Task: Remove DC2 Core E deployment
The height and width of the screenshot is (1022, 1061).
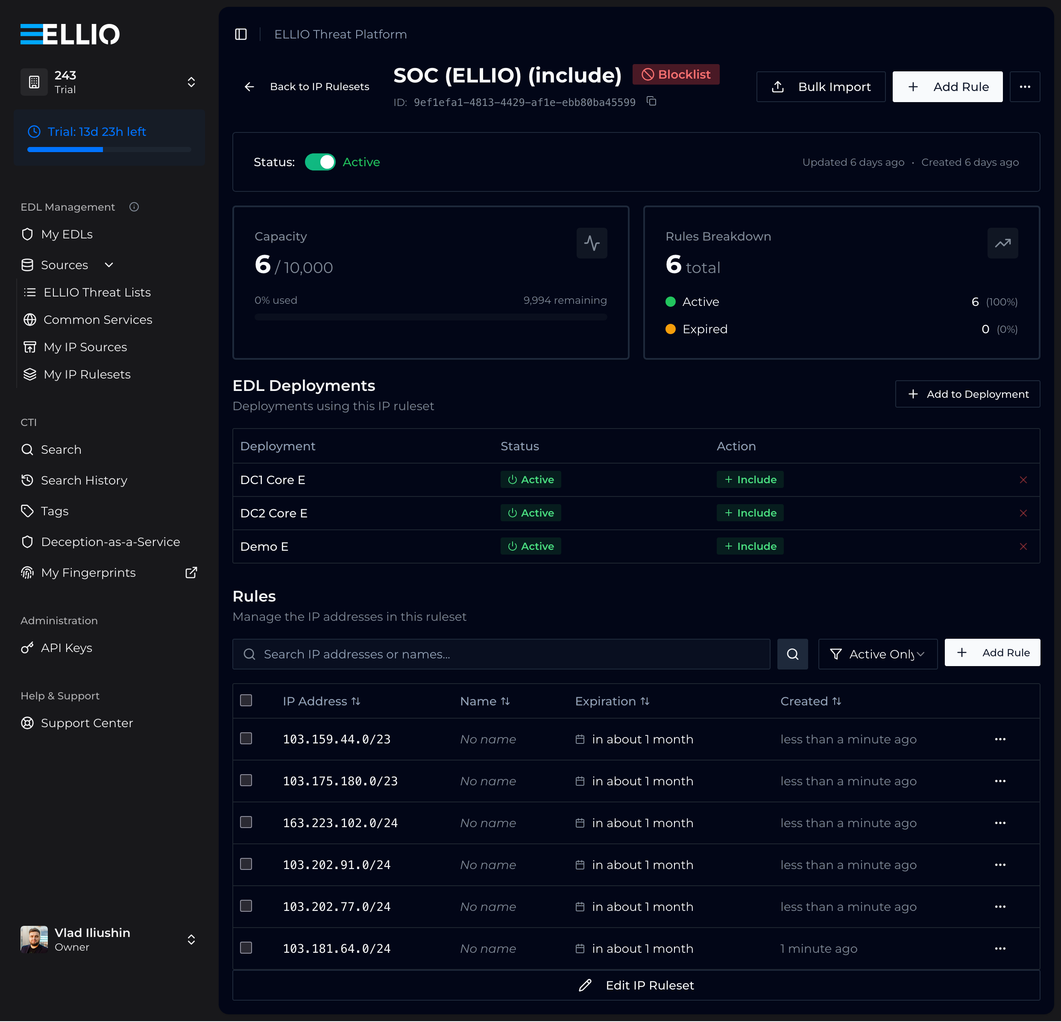Action: [x=1023, y=513]
